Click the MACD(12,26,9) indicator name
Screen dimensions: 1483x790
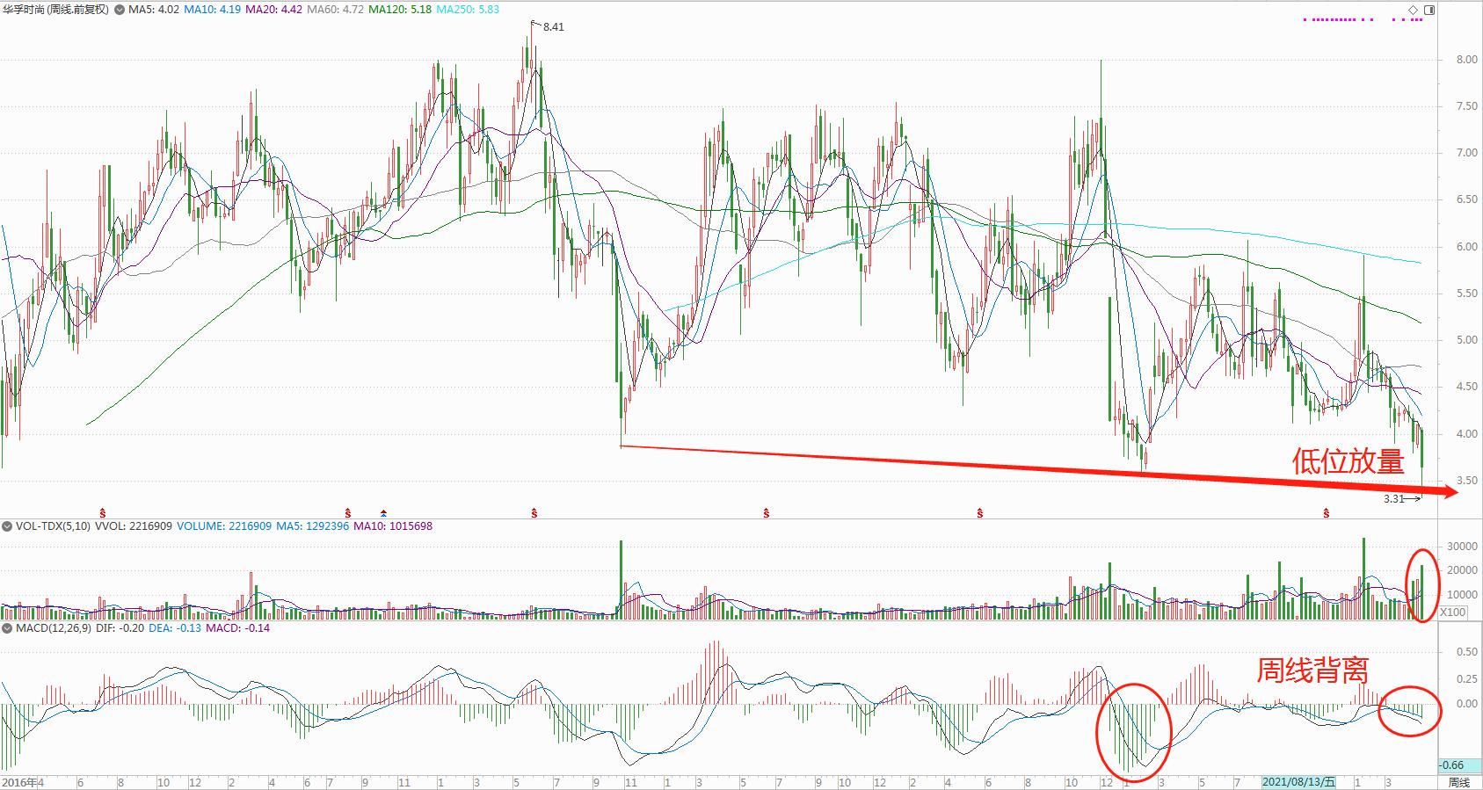pyautogui.click(x=54, y=628)
